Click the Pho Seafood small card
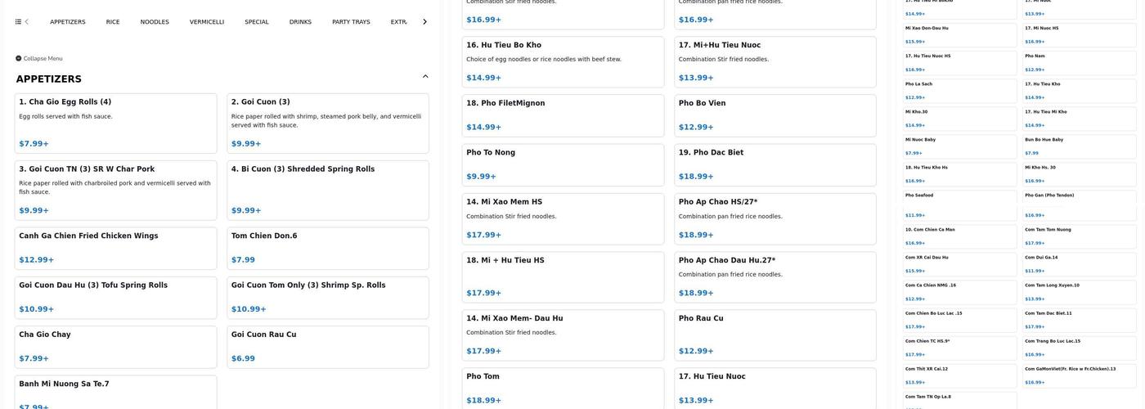The width and height of the screenshot is (1145, 409). (x=960, y=205)
